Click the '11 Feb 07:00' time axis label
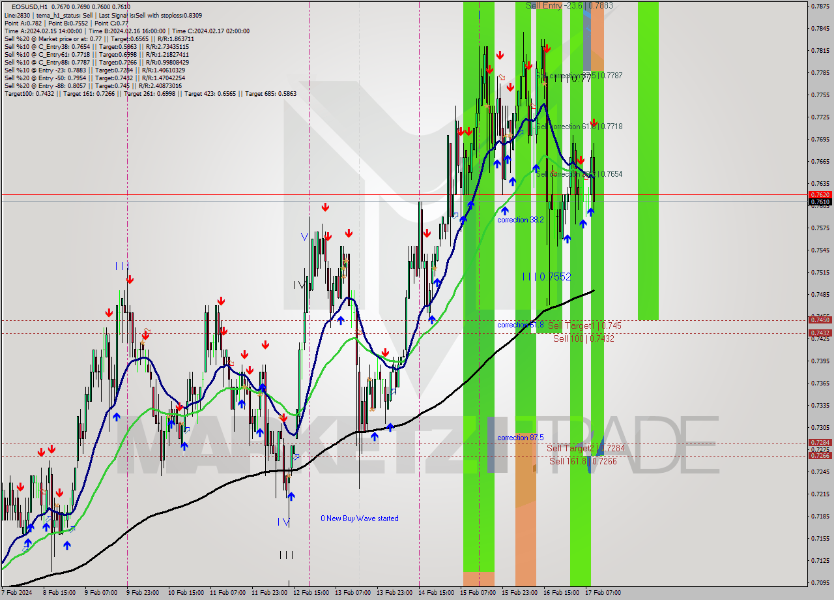The image size is (834, 600). [227, 593]
